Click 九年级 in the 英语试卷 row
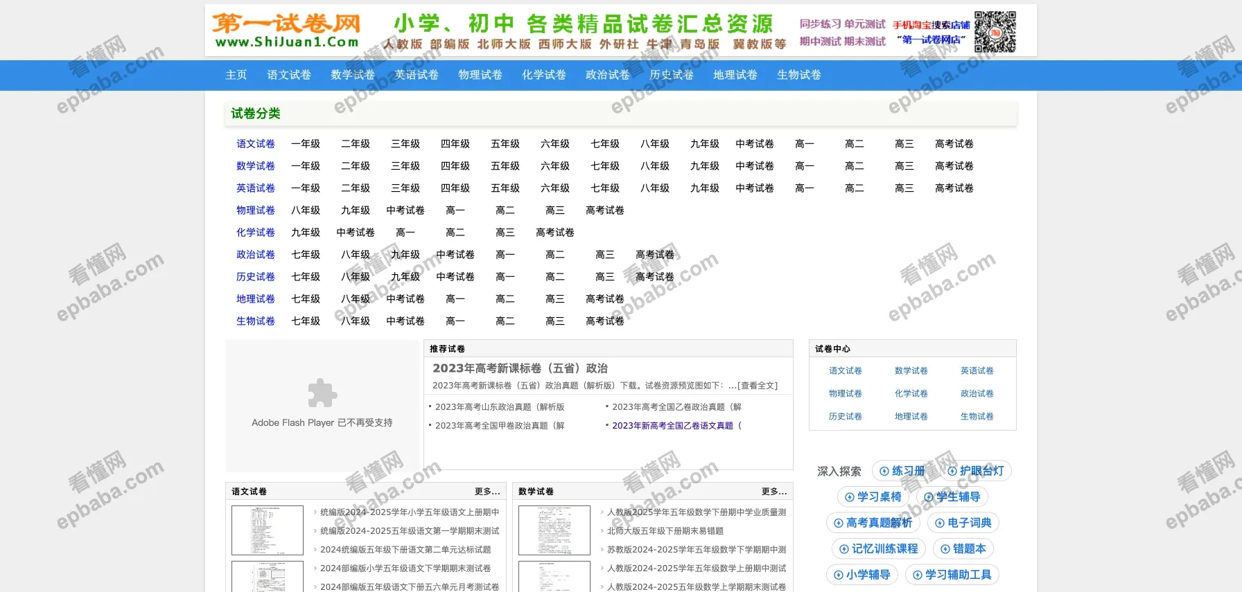Viewport: 1242px width, 592px height. pos(705,188)
